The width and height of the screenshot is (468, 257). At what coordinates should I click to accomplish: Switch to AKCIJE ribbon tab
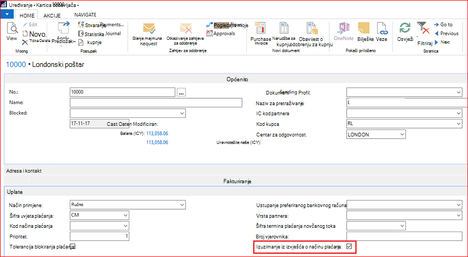point(52,15)
